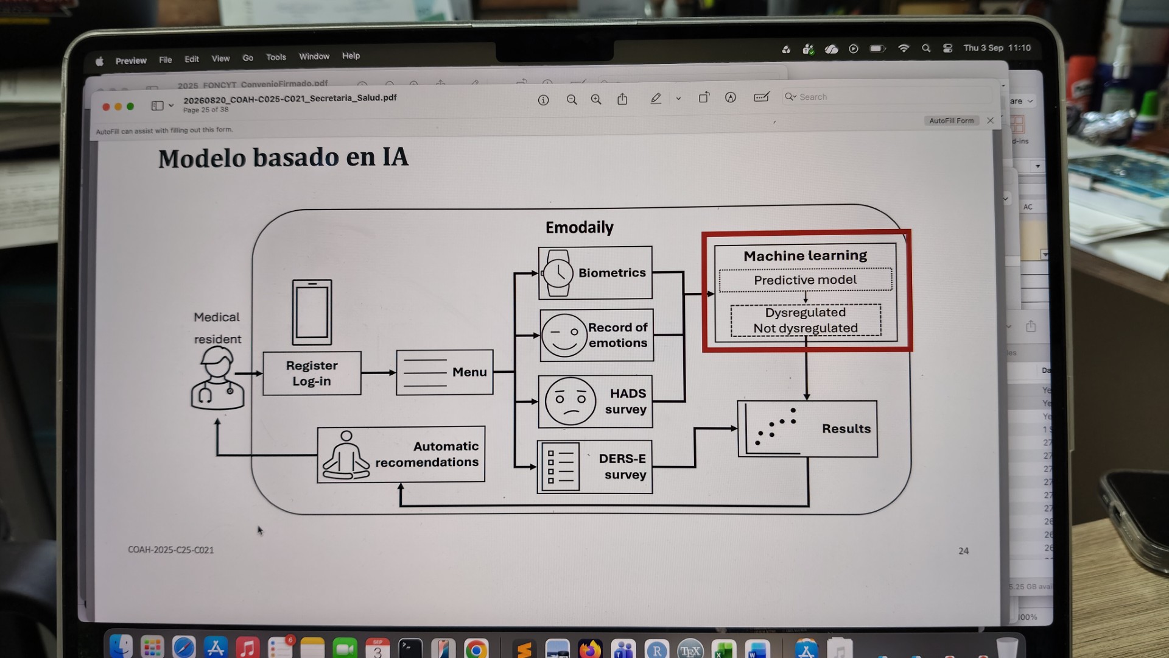Select the Markup highlight pen tool

[x=656, y=98]
